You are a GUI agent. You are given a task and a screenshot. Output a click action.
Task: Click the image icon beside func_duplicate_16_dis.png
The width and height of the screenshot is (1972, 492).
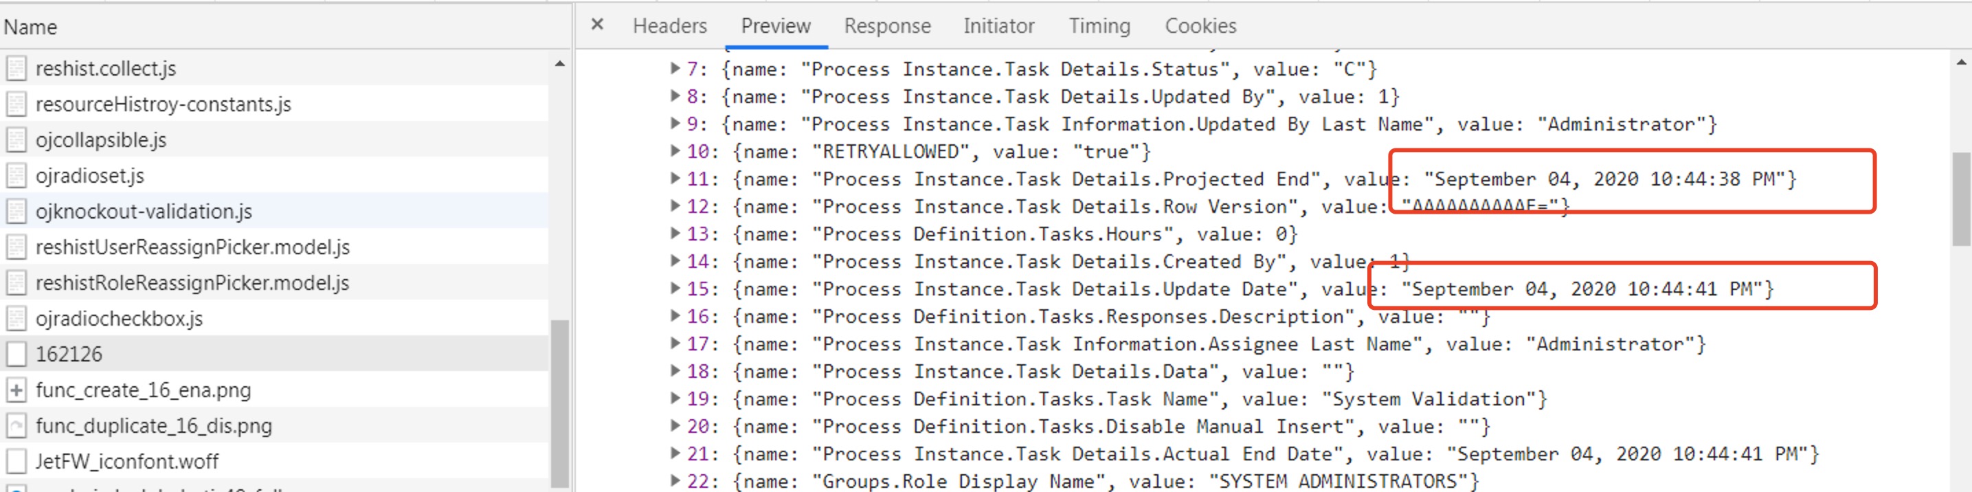pyautogui.click(x=16, y=425)
